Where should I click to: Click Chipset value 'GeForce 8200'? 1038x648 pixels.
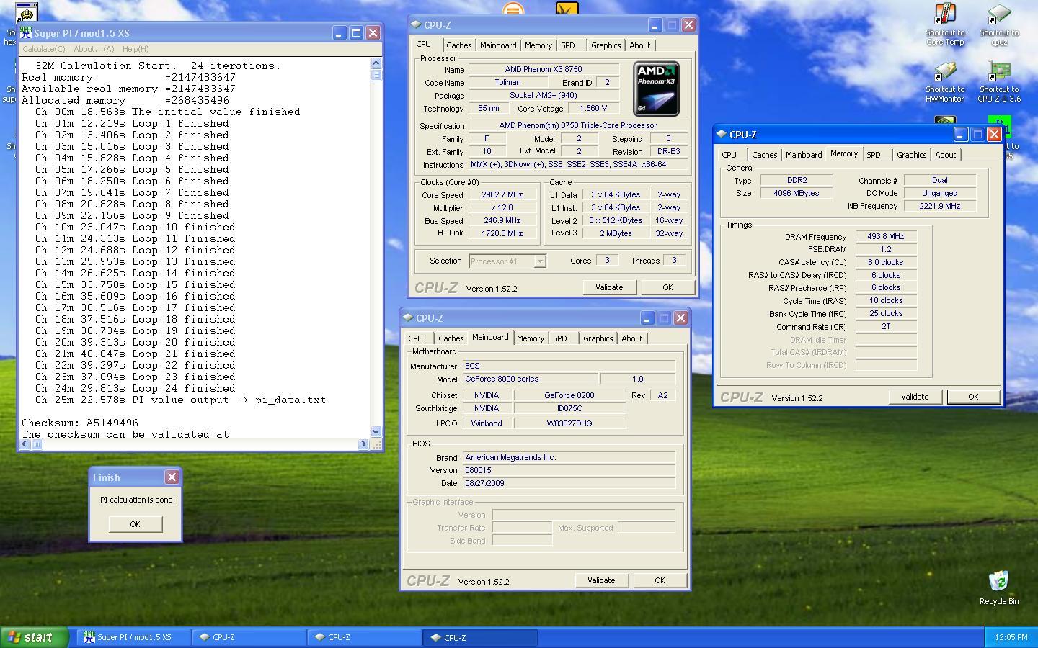click(569, 395)
